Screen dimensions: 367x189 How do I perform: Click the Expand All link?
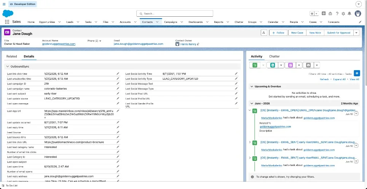coord(339,79)
